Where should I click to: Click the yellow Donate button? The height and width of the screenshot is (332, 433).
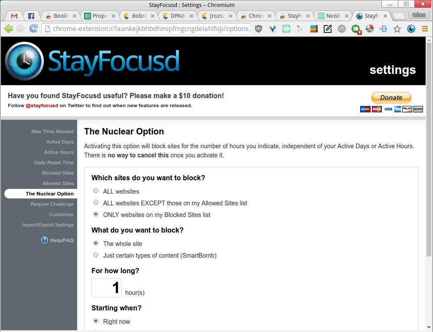point(391,98)
